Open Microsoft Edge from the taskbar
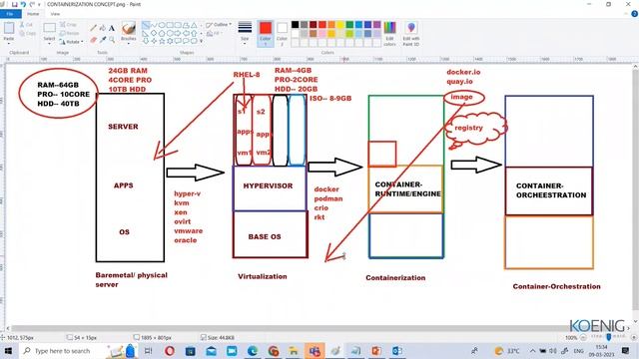 (x=253, y=350)
